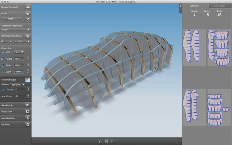Click the Depth dimension icon

(3, 72)
